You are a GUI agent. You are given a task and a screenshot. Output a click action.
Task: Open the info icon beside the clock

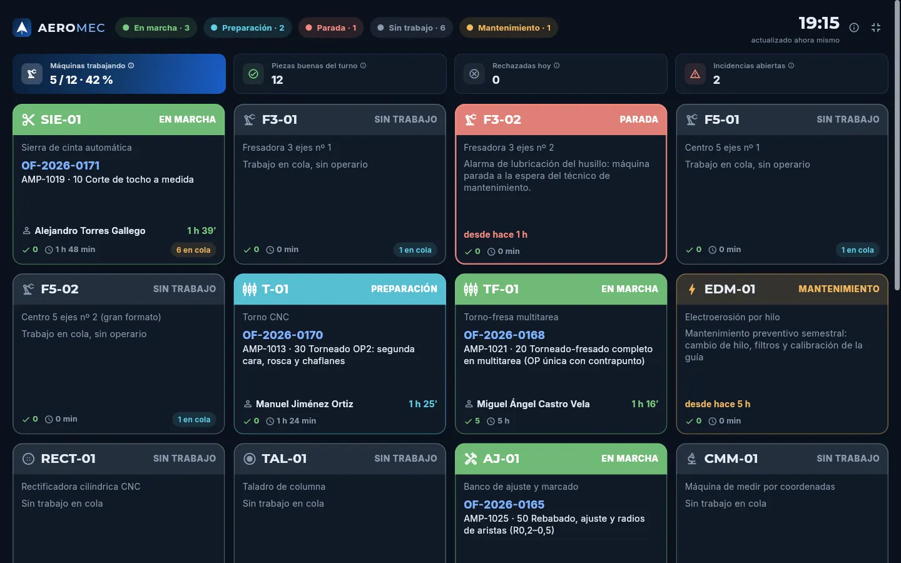pyautogui.click(x=854, y=28)
